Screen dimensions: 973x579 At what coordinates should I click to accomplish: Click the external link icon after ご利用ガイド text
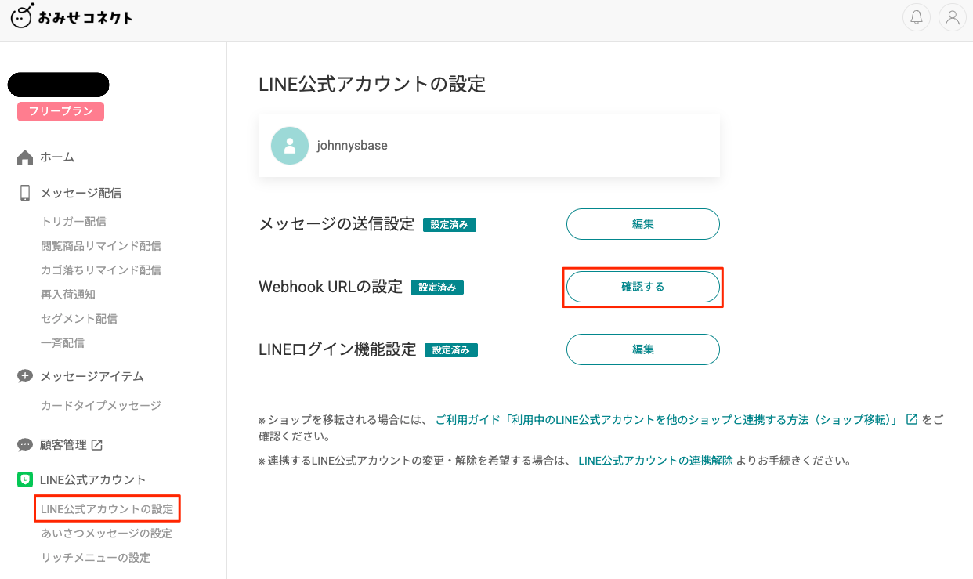pyautogui.click(x=912, y=419)
